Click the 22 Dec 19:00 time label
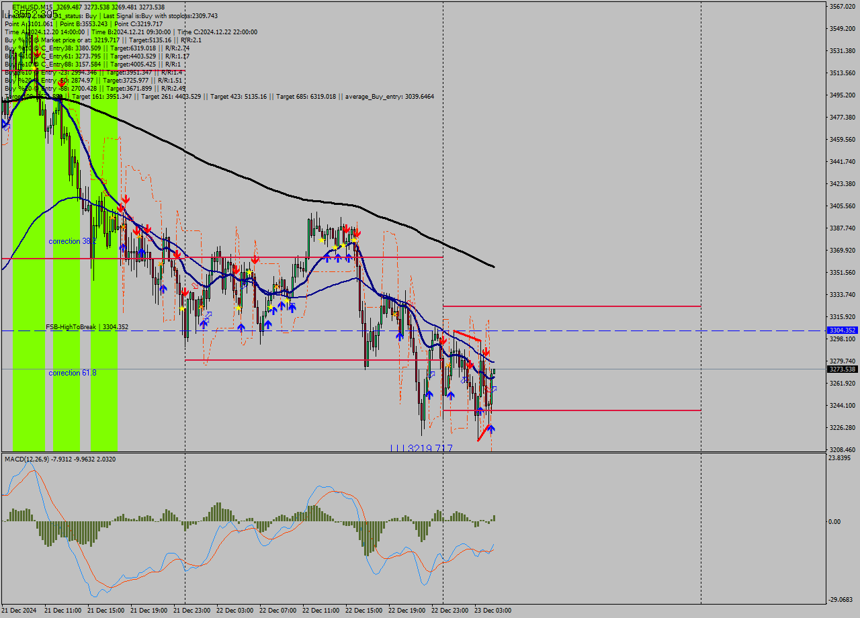This screenshot has width=860, height=618. pos(406,611)
